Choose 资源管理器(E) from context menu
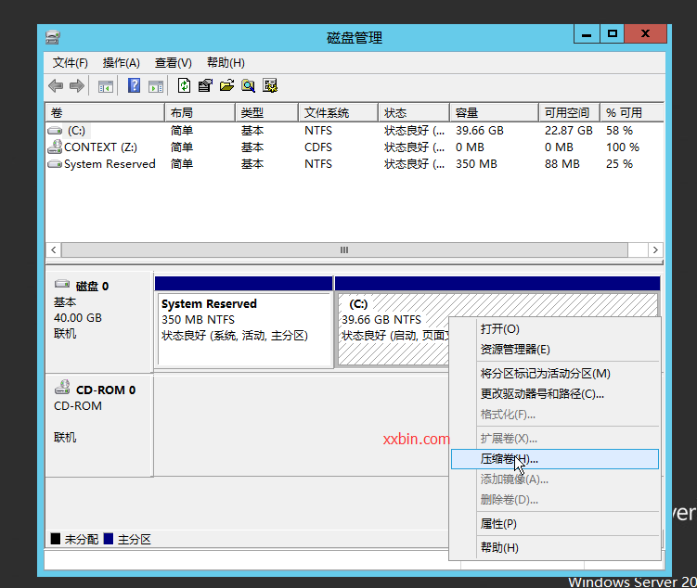 pyautogui.click(x=555, y=350)
